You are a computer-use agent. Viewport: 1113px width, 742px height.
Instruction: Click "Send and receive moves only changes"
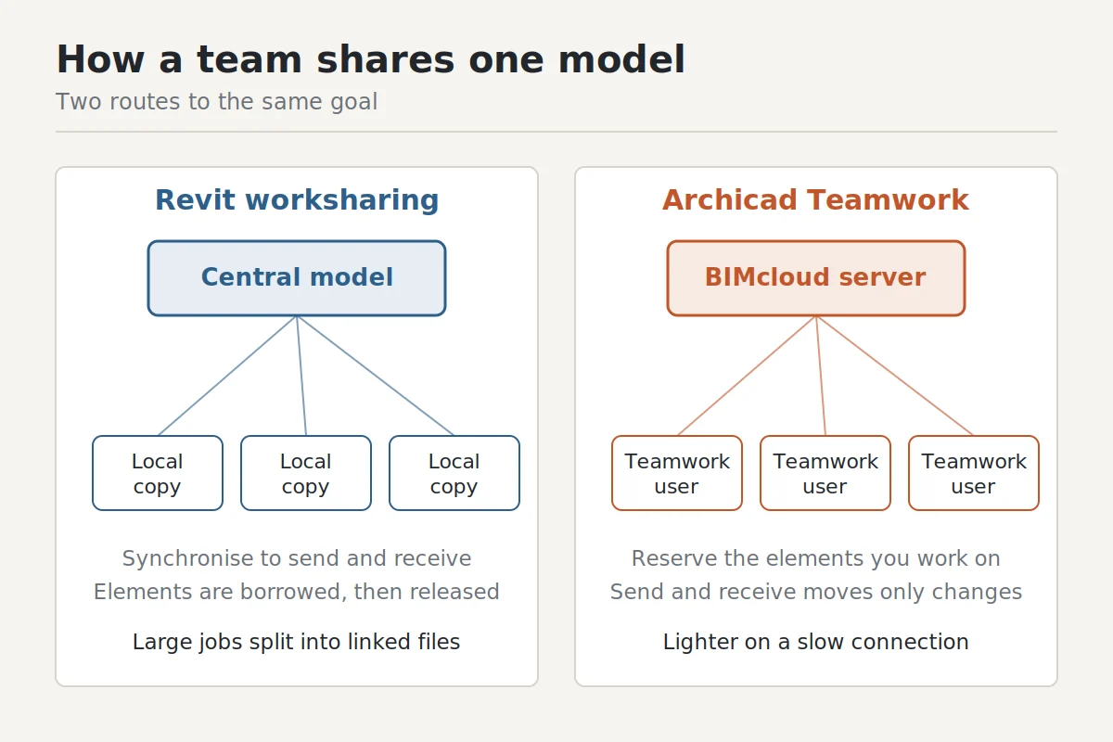coord(816,592)
